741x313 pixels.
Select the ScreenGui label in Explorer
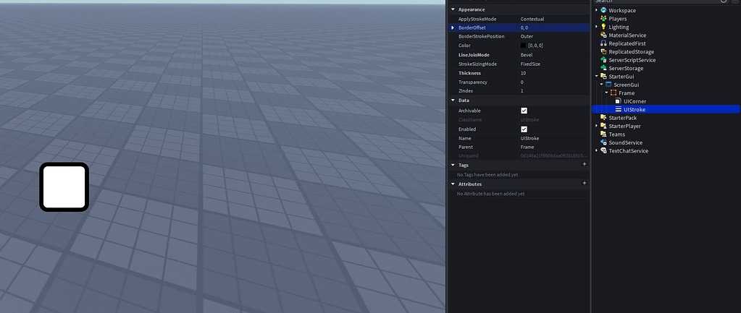[626, 85]
